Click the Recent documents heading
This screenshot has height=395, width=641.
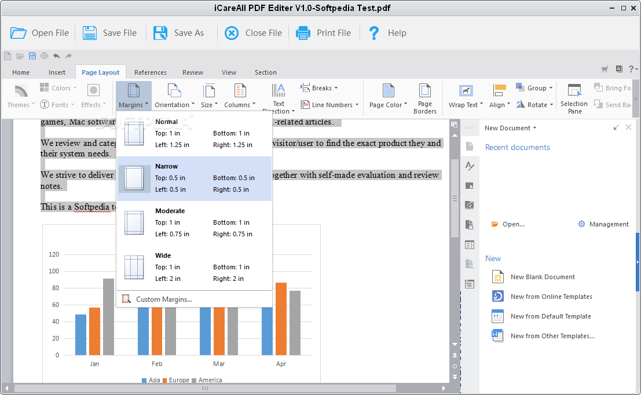pyautogui.click(x=518, y=147)
